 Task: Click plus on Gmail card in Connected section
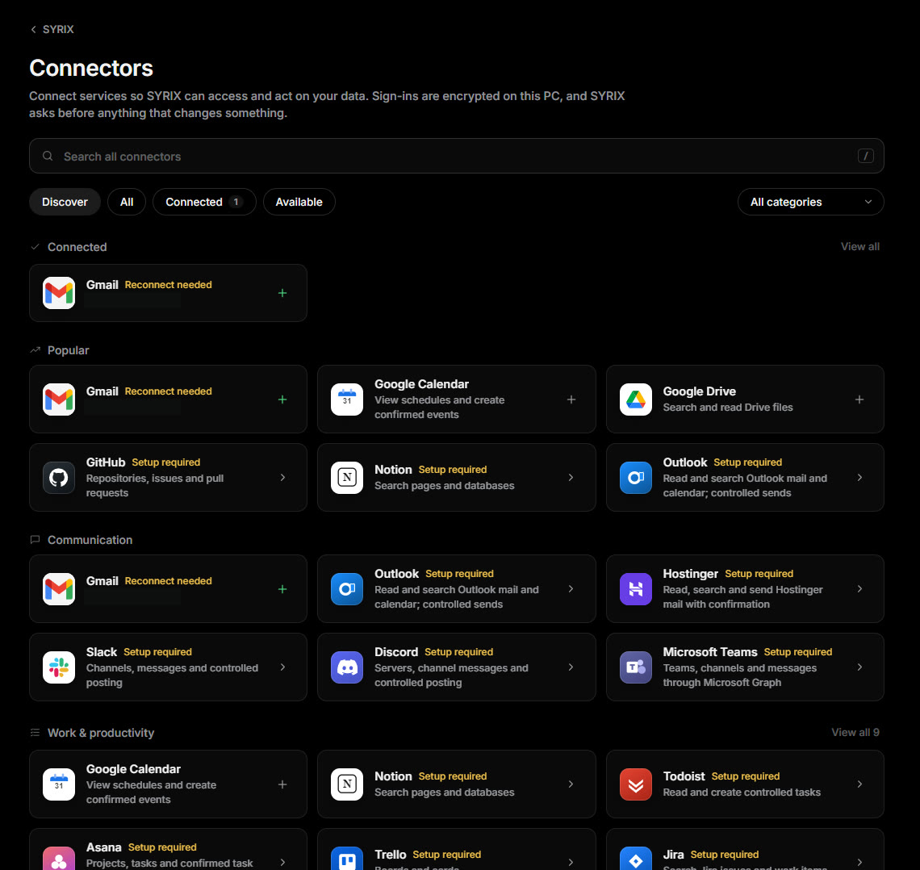pyautogui.click(x=282, y=293)
